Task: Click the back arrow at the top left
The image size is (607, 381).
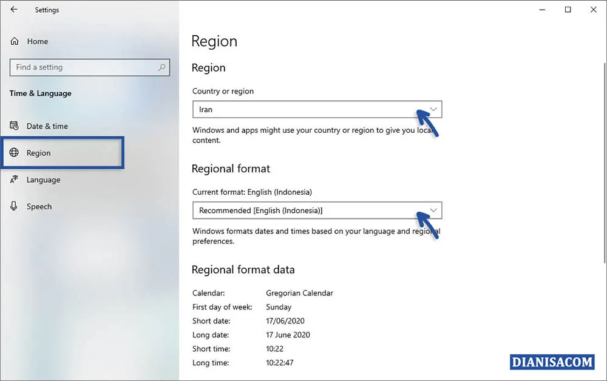Action: 13,10
